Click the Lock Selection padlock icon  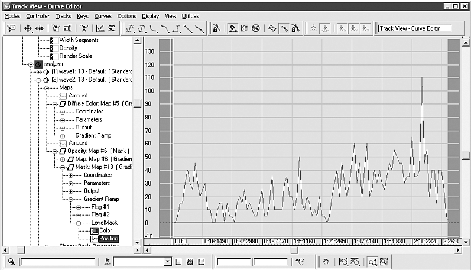pos(216,28)
